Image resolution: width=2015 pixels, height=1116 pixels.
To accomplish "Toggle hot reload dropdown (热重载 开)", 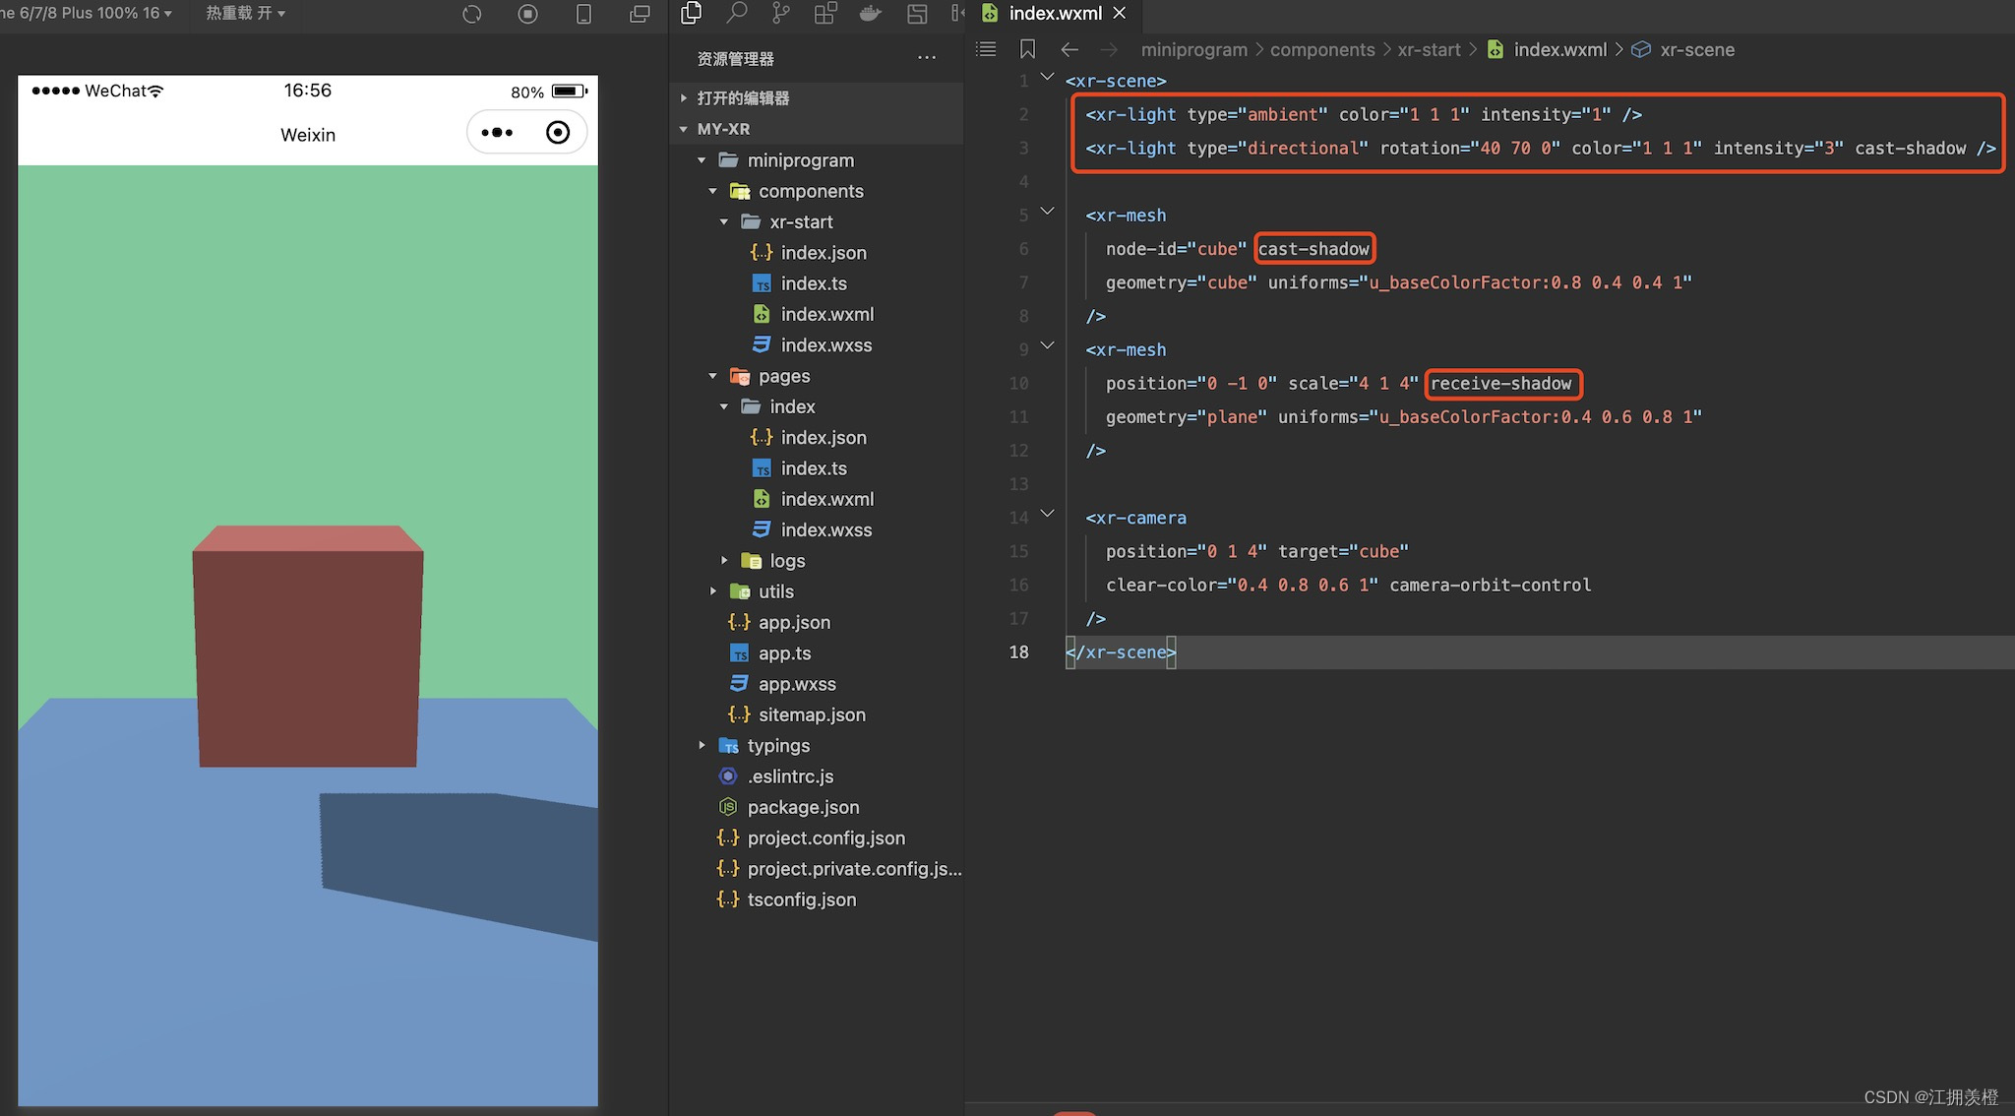I will point(245,13).
